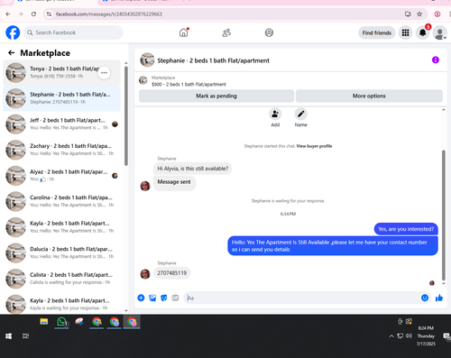Open the emoji picker
The width and height of the screenshot is (451, 358).
(425, 298)
